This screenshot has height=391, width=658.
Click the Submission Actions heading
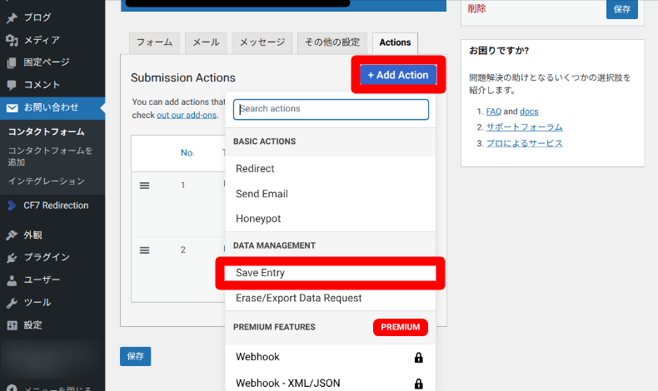(183, 78)
